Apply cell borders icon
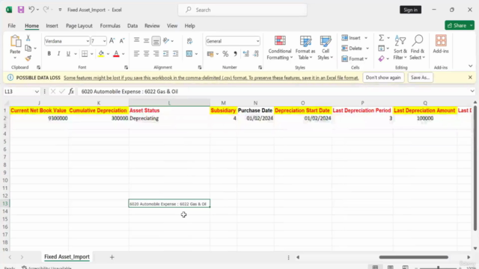 tap(85, 54)
